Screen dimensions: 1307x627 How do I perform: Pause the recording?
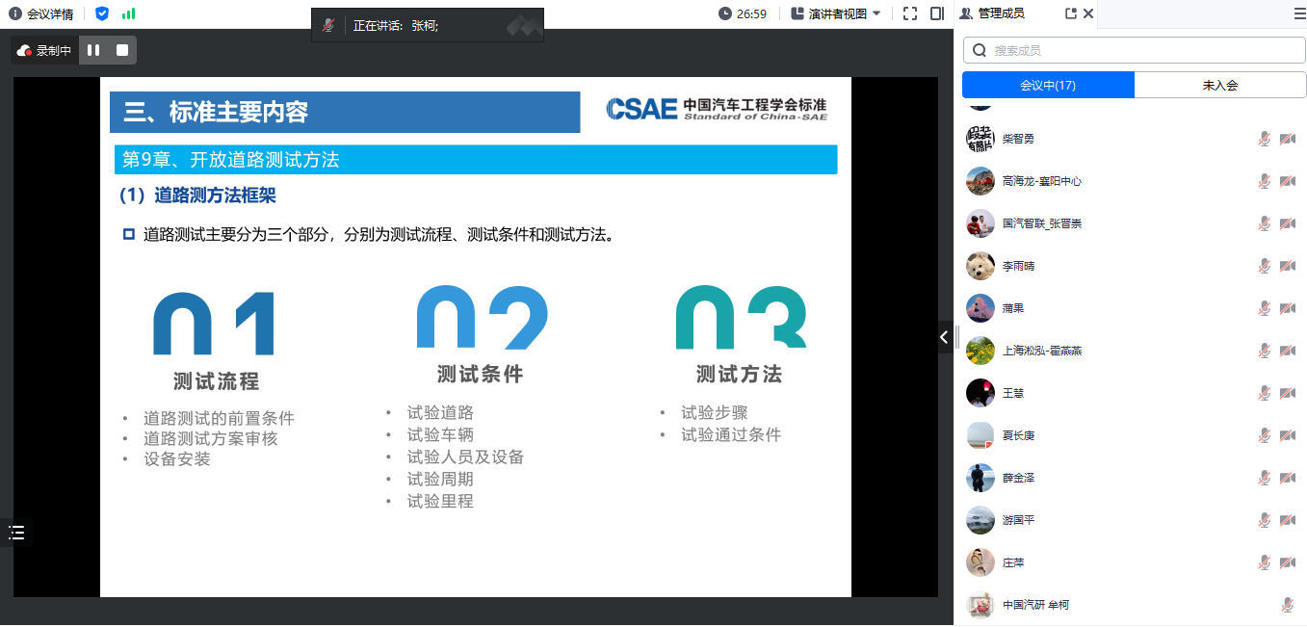point(93,50)
